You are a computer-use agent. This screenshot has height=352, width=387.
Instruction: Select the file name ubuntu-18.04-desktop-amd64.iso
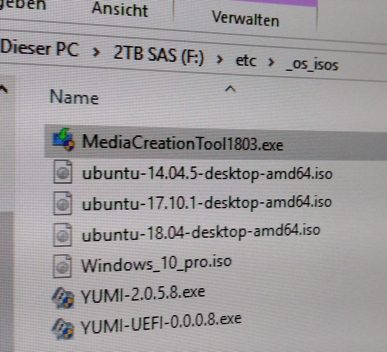click(x=201, y=232)
